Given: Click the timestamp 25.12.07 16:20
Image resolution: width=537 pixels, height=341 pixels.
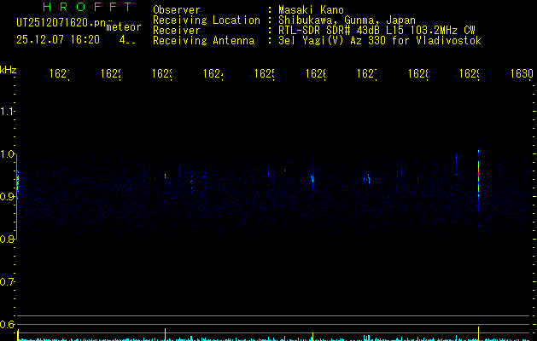Looking at the screenshot, I should tap(58, 40).
